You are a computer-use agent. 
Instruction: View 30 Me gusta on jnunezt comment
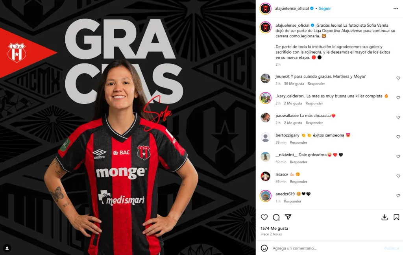click(294, 84)
